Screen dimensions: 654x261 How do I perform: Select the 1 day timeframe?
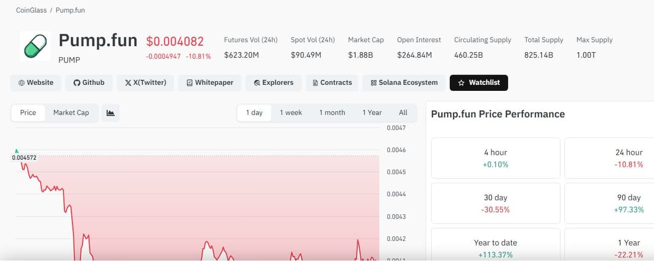254,113
